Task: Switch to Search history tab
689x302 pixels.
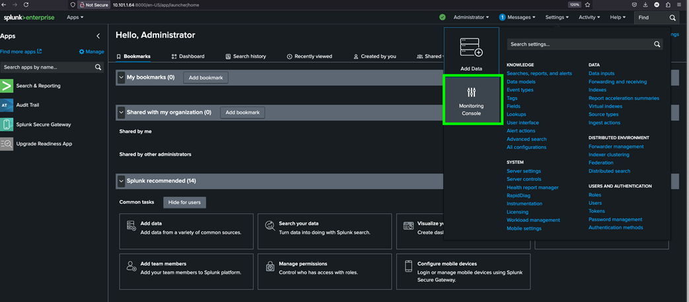Action: (246, 56)
